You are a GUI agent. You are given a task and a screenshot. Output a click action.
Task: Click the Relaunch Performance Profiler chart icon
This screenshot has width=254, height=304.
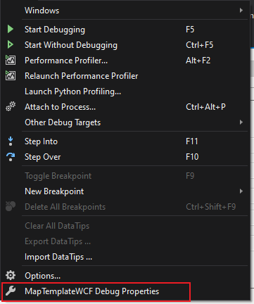pos(11,75)
